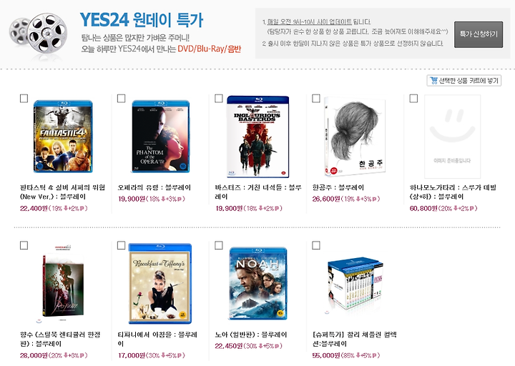Open the 오페라의 유령 : 블루레이 title link
This screenshot has width=515, height=366.
[x=154, y=188]
